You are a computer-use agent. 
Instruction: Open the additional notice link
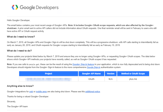click(93, 92)
